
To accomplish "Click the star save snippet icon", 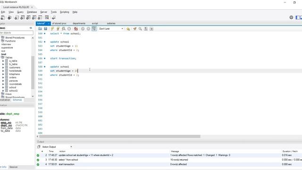I will [128, 29].
